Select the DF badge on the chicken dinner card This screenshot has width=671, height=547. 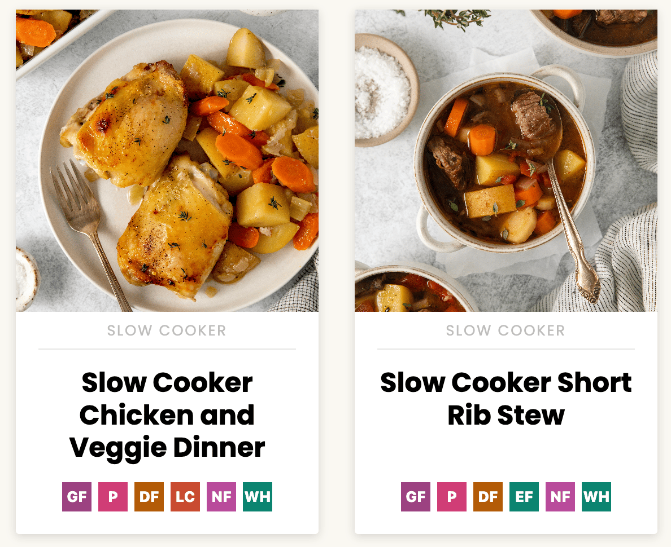(149, 497)
